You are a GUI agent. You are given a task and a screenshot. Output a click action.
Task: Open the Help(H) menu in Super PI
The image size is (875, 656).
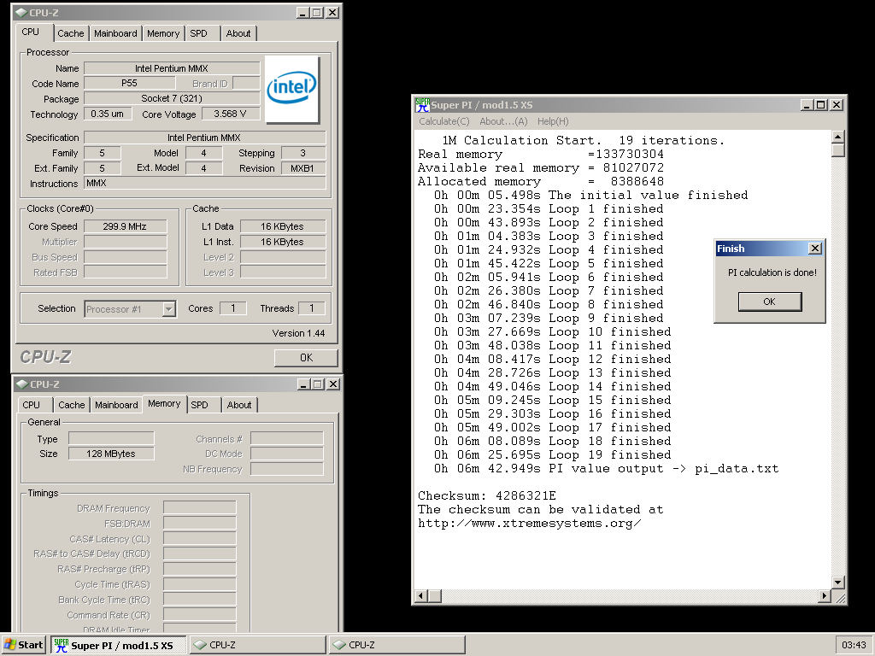click(553, 121)
